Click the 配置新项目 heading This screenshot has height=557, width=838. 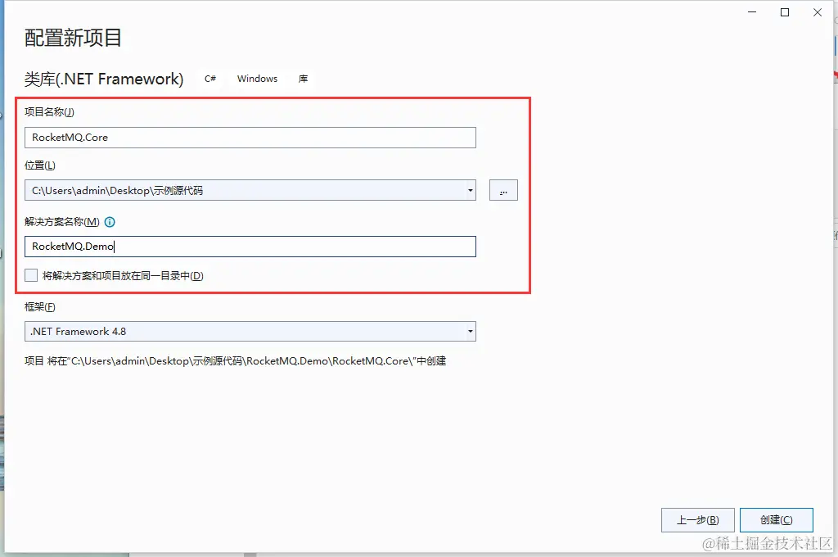[73, 38]
